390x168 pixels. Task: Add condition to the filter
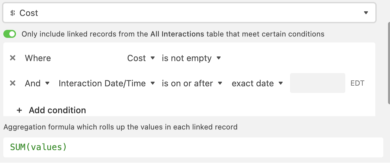coord(51,110)
